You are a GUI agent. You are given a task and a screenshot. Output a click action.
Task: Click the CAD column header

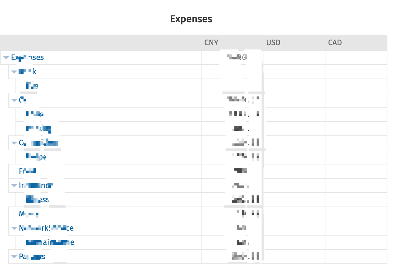(x=335, y=43)
